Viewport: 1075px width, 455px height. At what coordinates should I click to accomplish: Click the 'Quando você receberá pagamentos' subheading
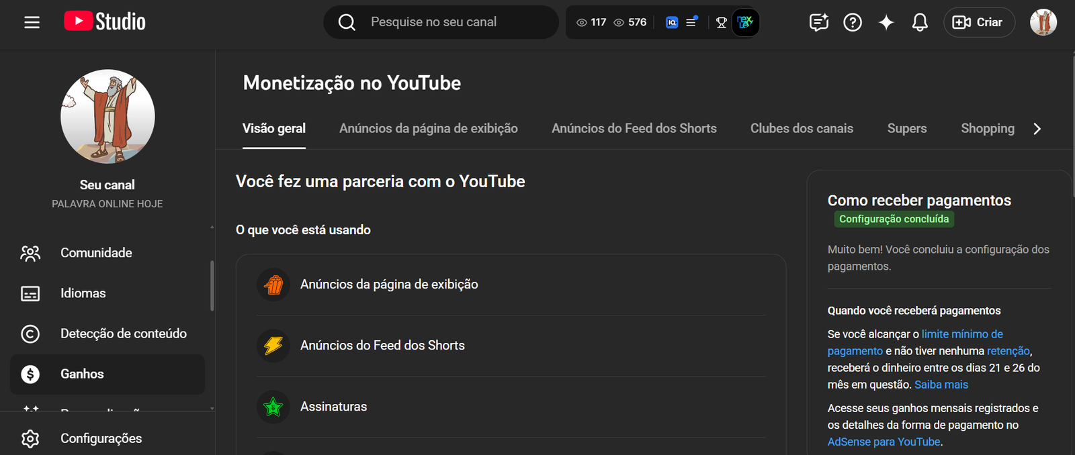pyautogui.click(x=914, y=311)
